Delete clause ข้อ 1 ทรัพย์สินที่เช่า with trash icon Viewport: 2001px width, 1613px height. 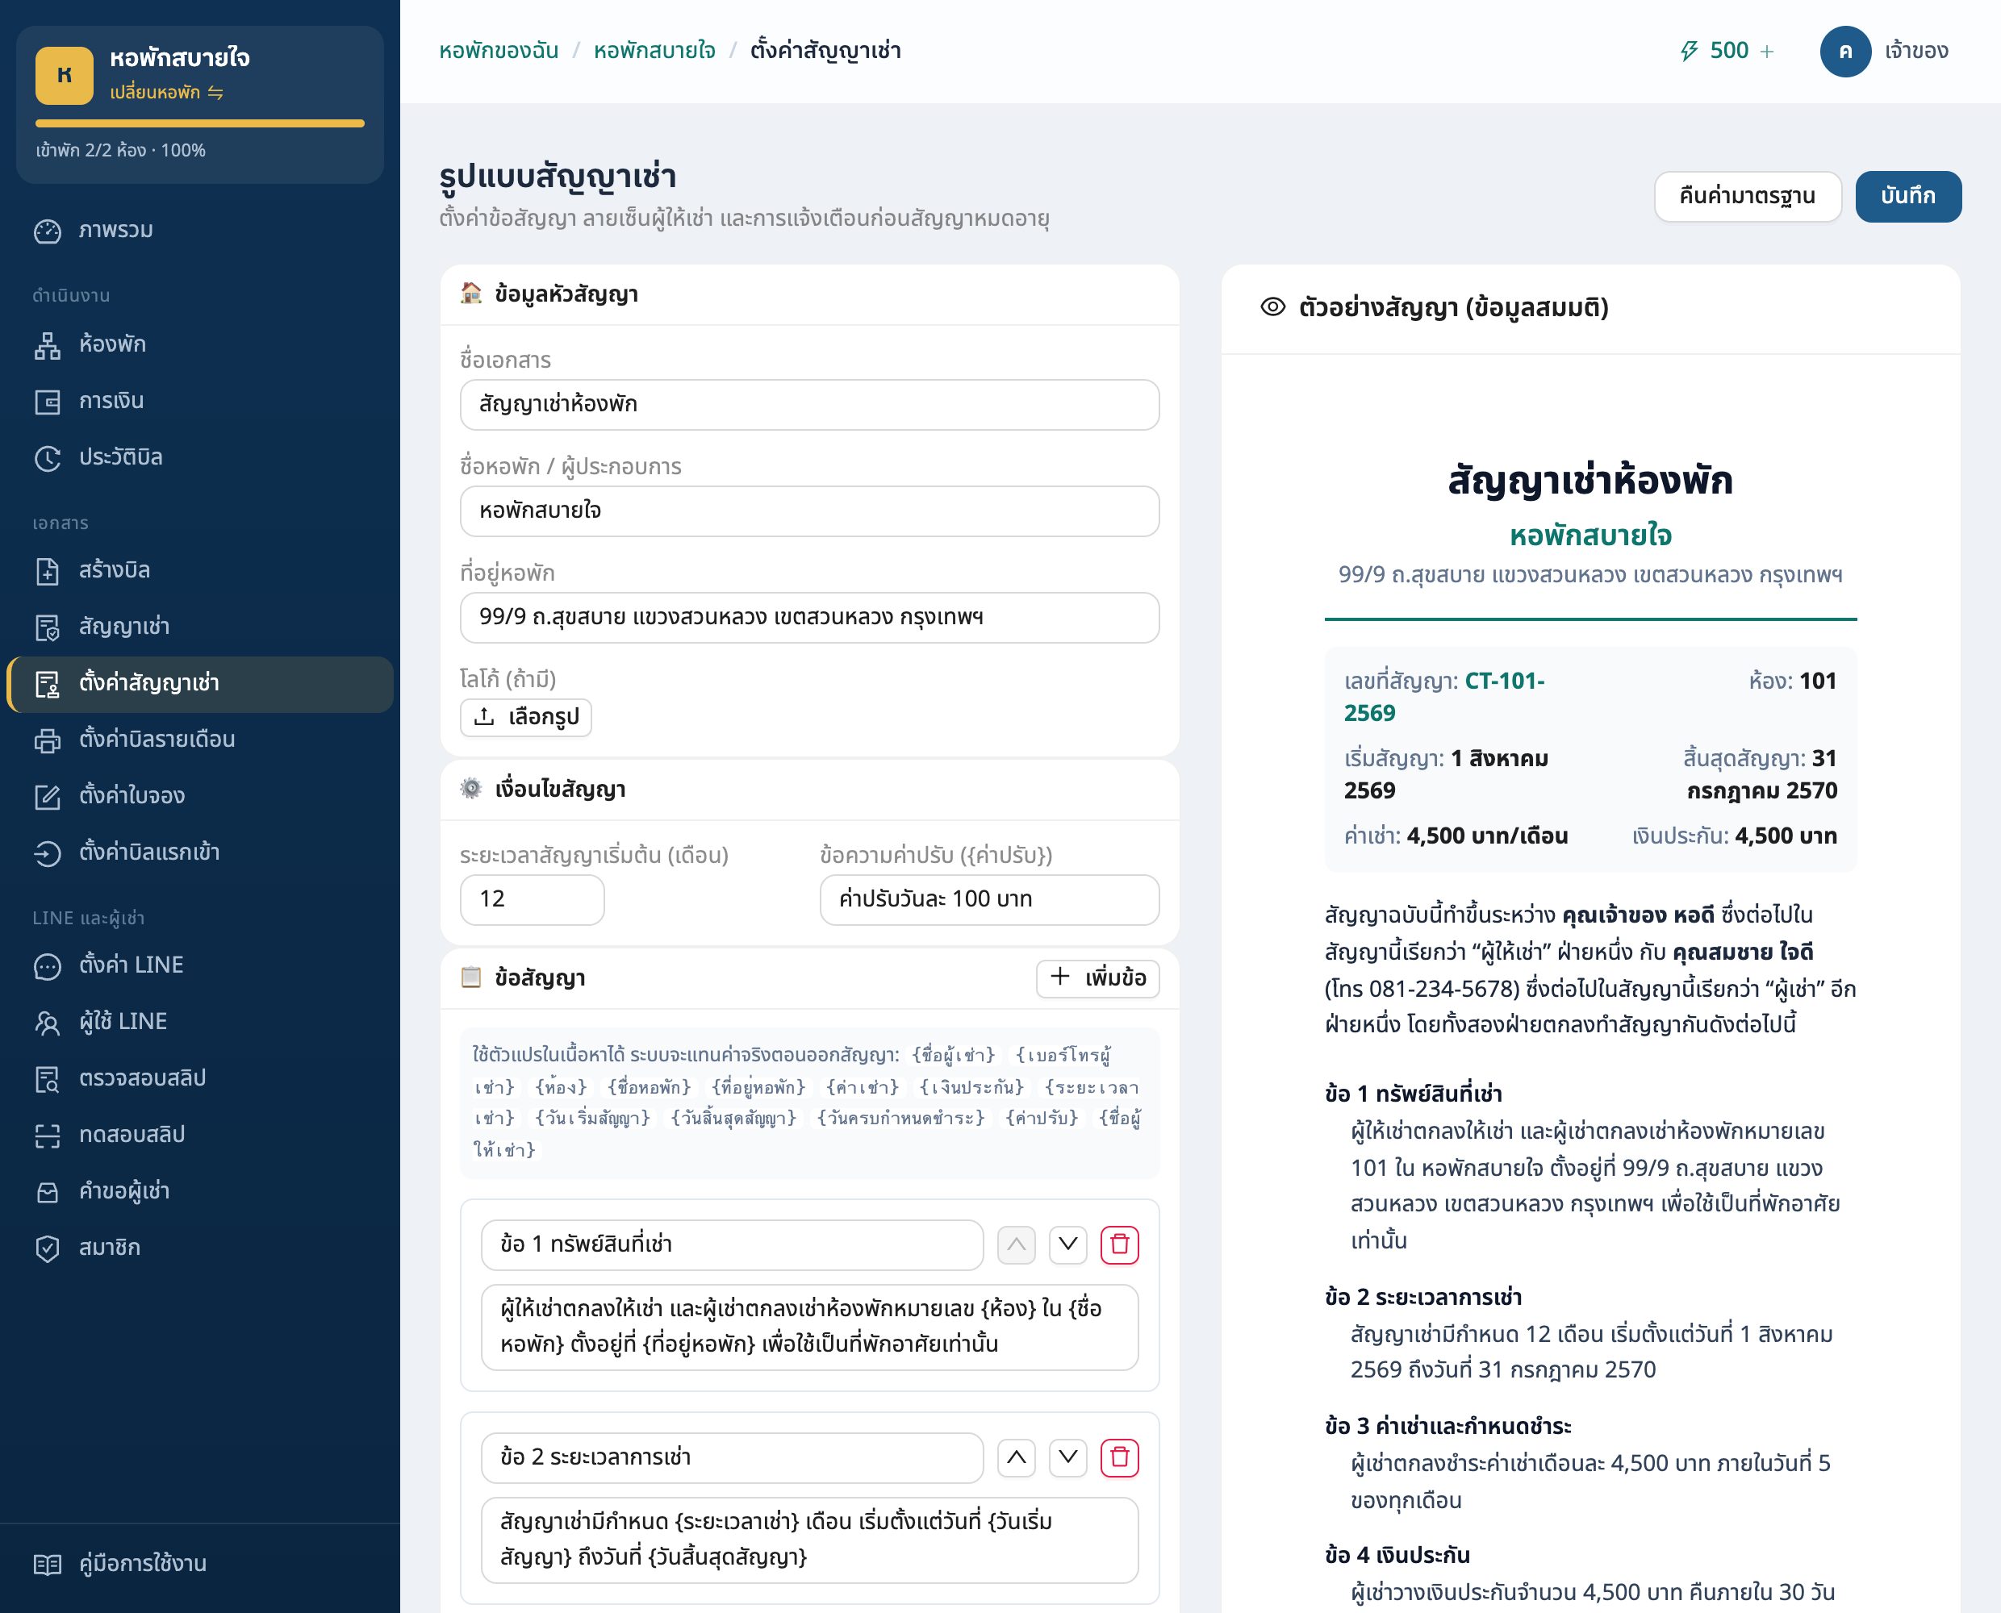tap(1119, 1244)
